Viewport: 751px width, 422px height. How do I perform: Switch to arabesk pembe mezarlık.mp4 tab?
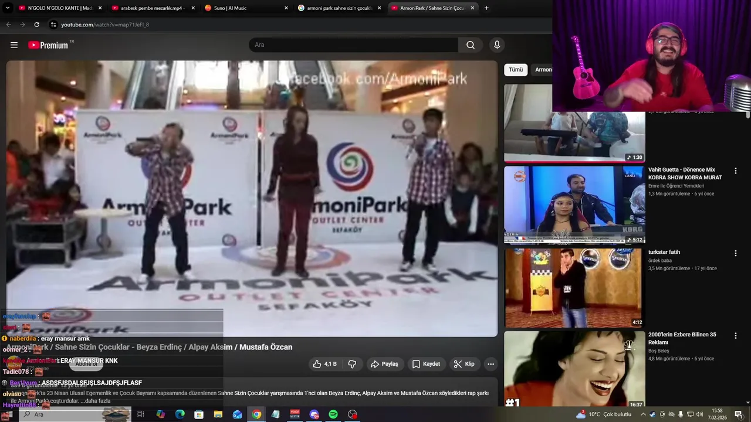(x=154, y=8)
